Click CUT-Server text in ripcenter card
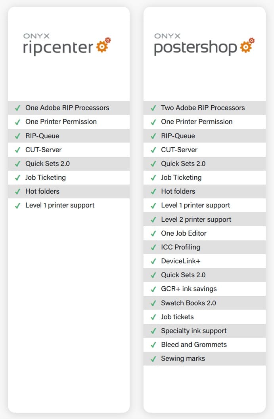This screenshot has height=419, width=274. click(44, 150)
